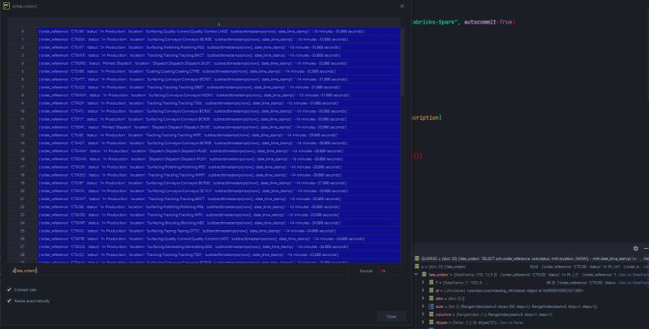Expand the T DataFrame variable
This screenshot has height=329, width=649.
click(x=423, y=283)
